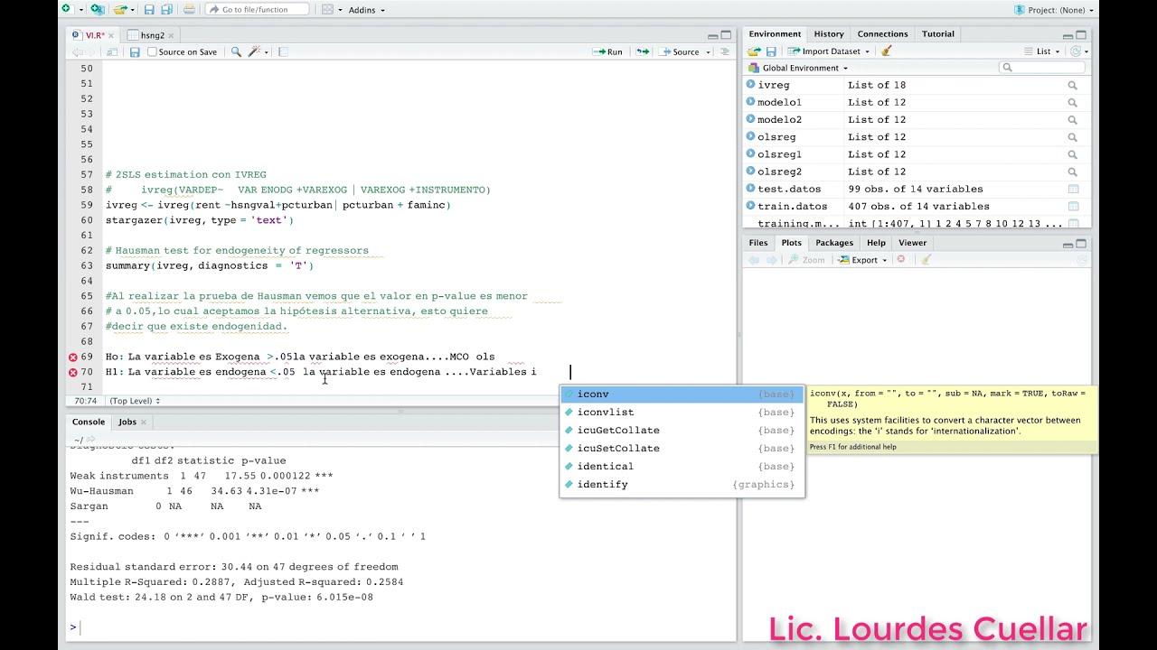Clear environment objects with the broom icon
Screen dimensions: 1157x650
coord(887,51)
